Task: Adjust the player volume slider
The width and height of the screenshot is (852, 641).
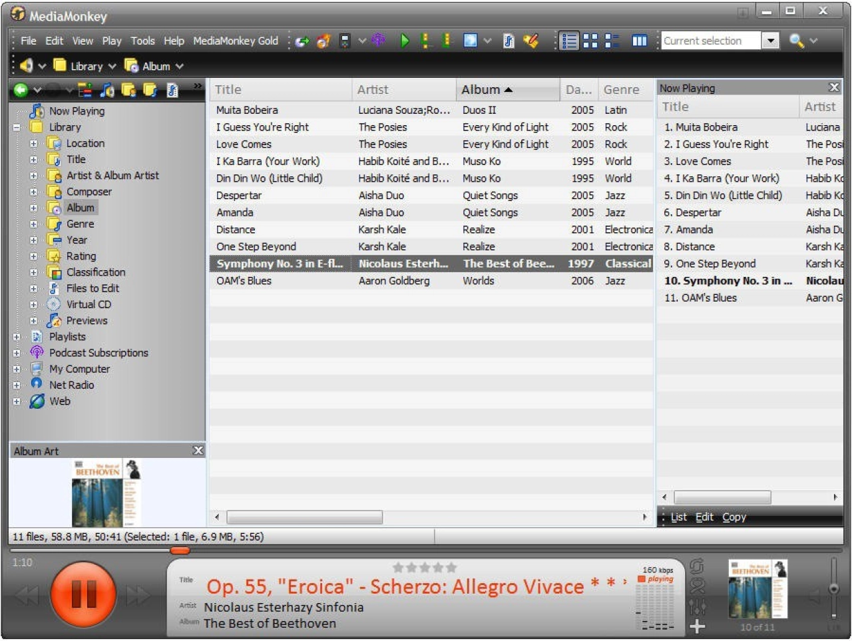Action: 833,589
